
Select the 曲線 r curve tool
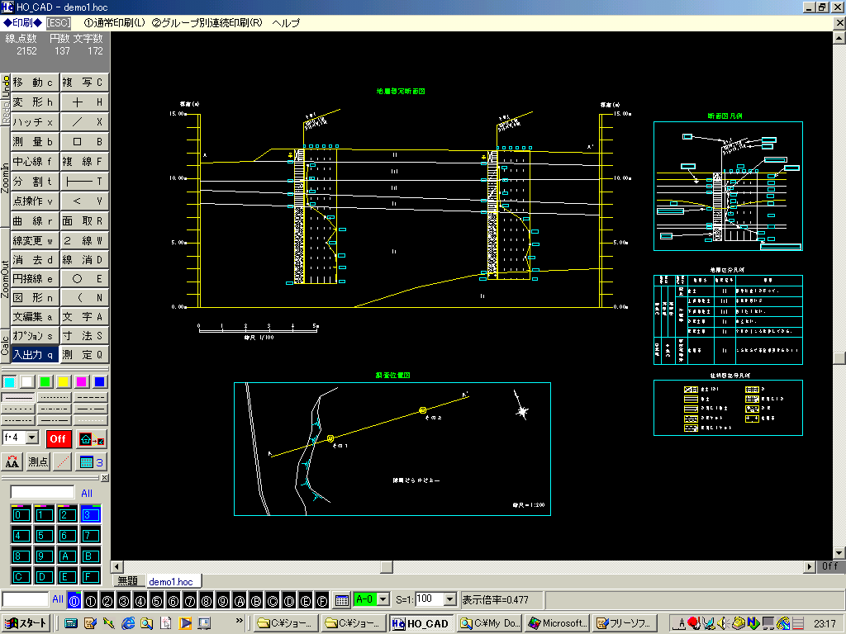click(x=35, y=221)
